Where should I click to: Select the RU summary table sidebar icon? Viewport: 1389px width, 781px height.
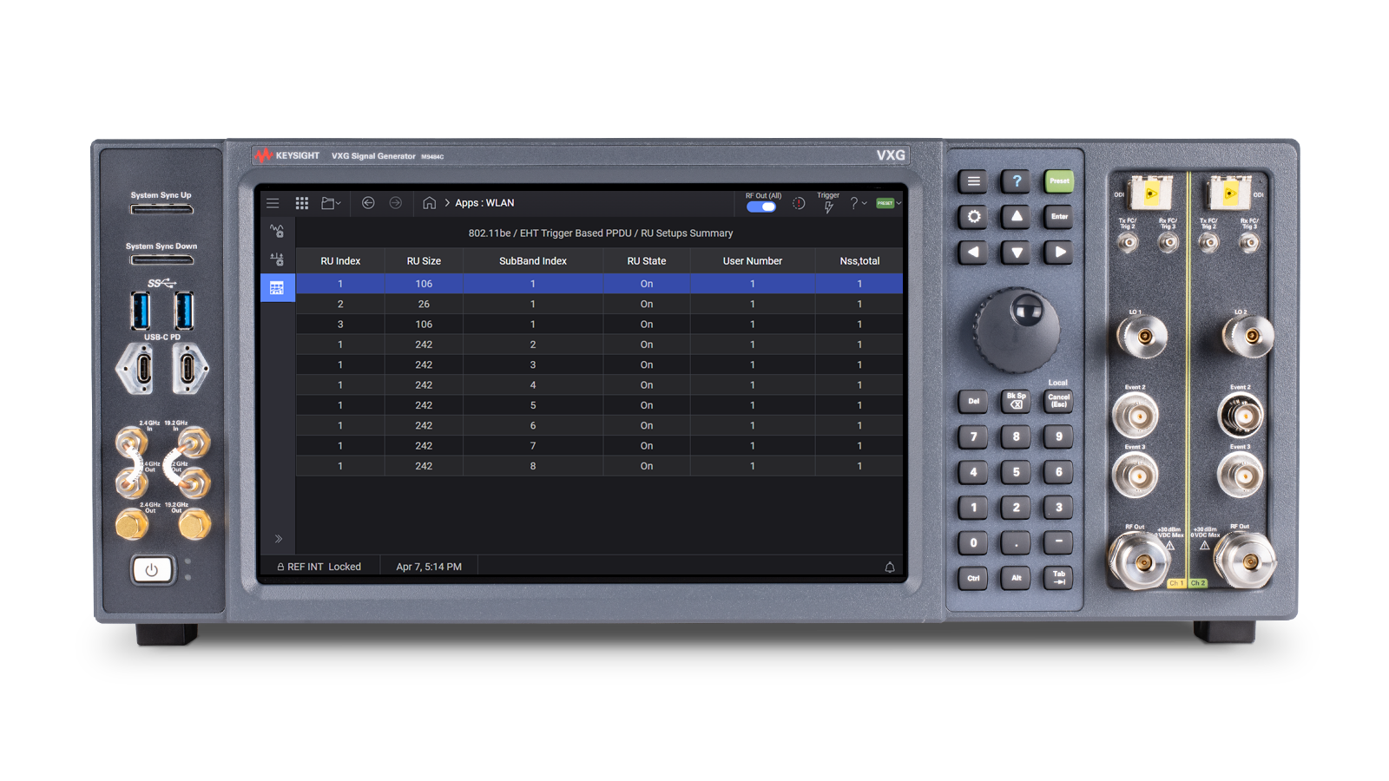277,288
